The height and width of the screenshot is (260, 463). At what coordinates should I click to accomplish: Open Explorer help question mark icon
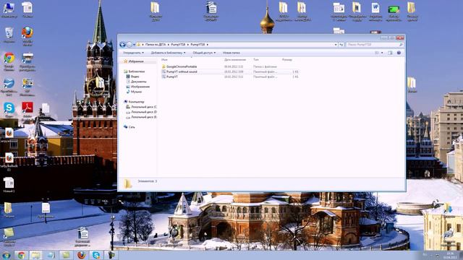[x=399, y=53]
